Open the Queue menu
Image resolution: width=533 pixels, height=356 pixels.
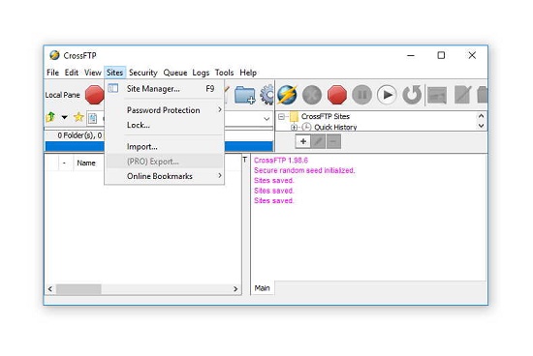[175, 73]
